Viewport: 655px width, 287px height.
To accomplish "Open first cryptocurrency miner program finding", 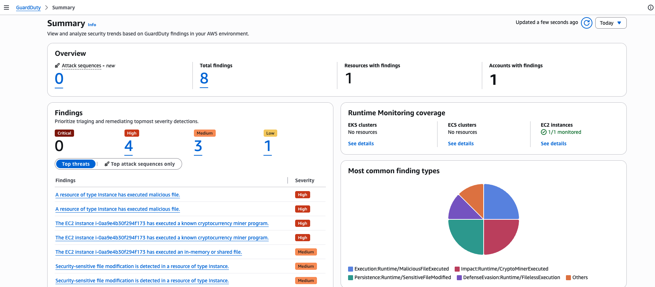I will pyautogui.click(x=162, y=223).
